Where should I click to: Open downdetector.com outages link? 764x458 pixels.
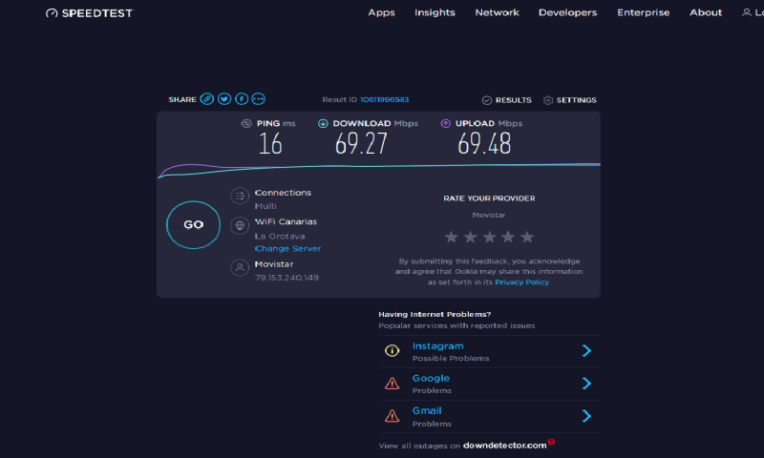(x=505, y=446)
